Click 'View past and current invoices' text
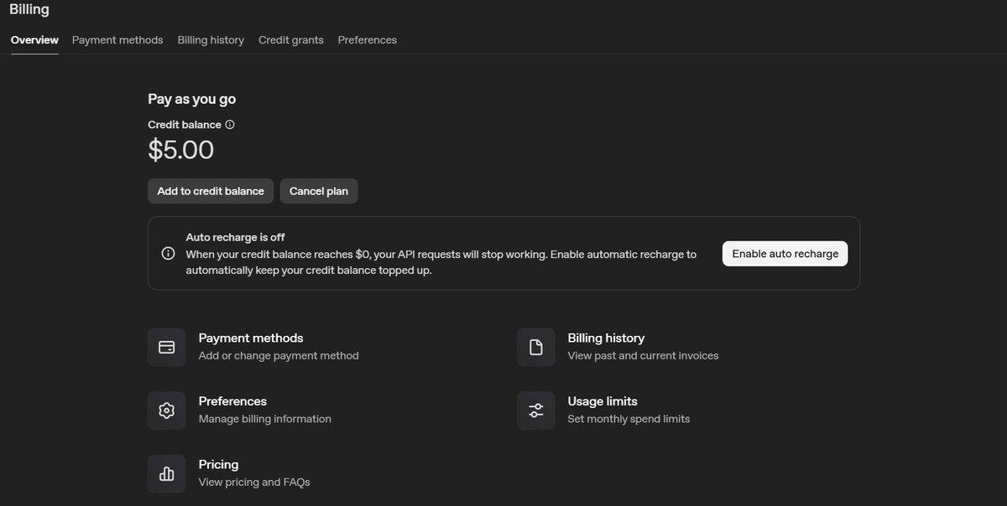The height and width of the screenshot is (506, 1007). 644,356
